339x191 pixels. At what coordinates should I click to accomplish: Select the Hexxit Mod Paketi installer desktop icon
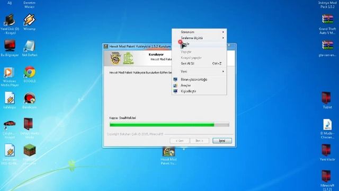point(168,152)
